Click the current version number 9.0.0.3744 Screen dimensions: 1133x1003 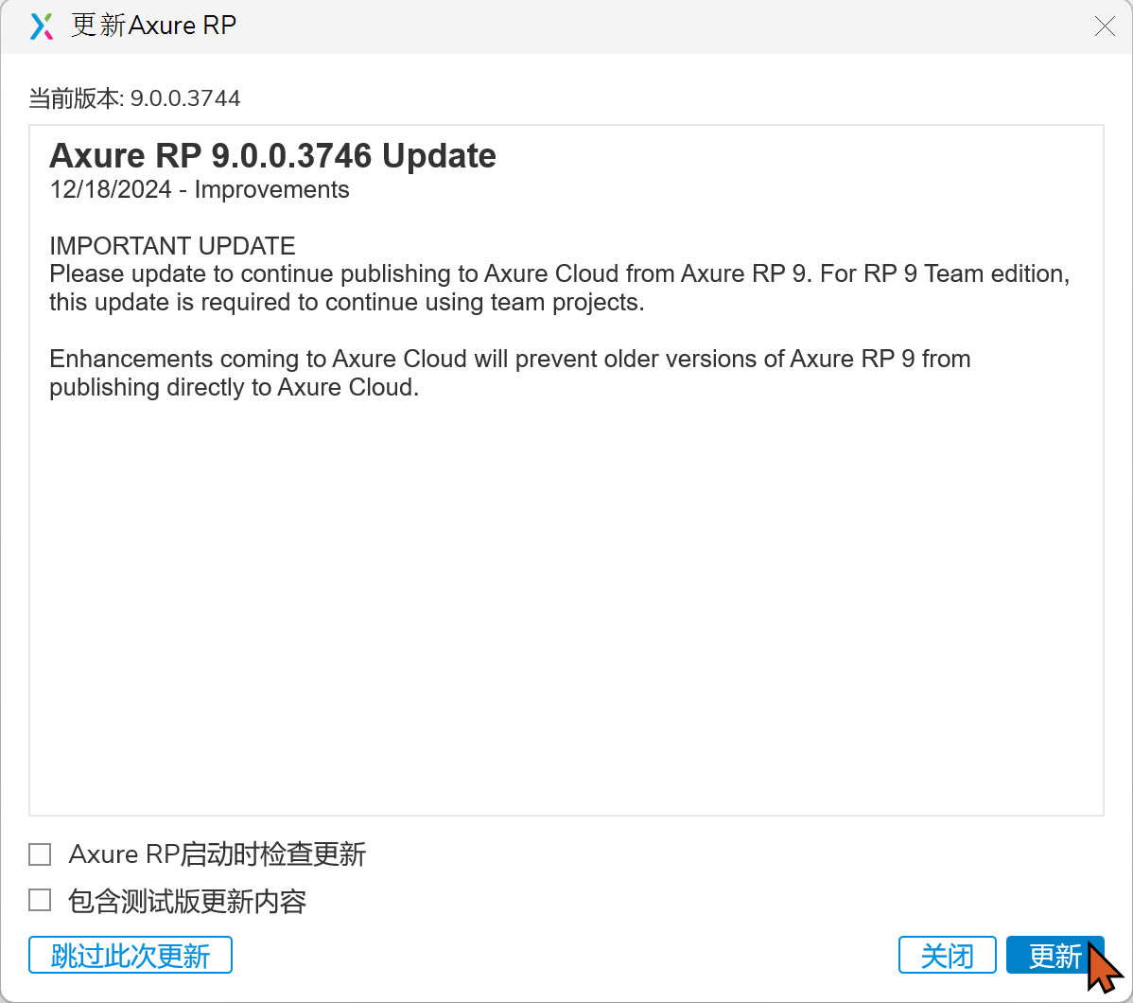coord(185,98)
